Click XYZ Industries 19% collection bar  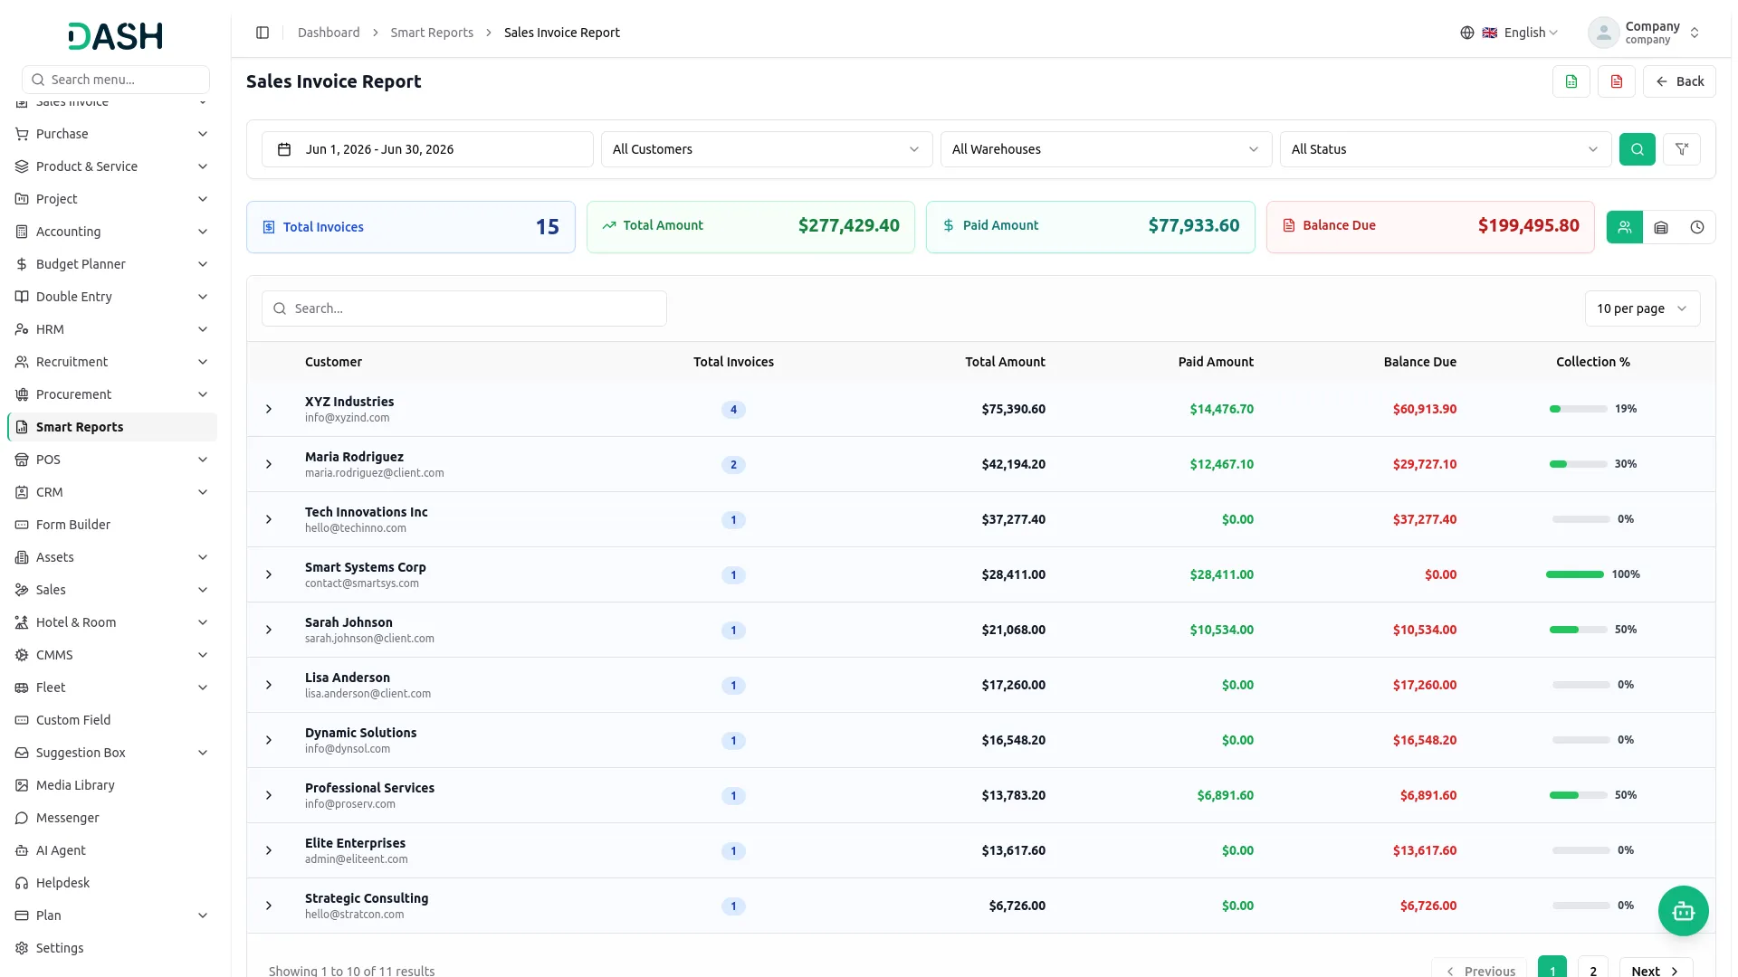(x=1579, y=409)
